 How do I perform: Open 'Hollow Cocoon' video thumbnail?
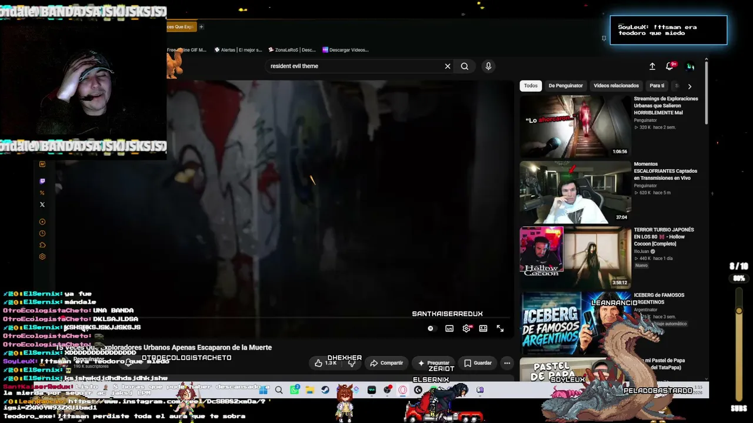pyautogui.click(x=575, y=258)
